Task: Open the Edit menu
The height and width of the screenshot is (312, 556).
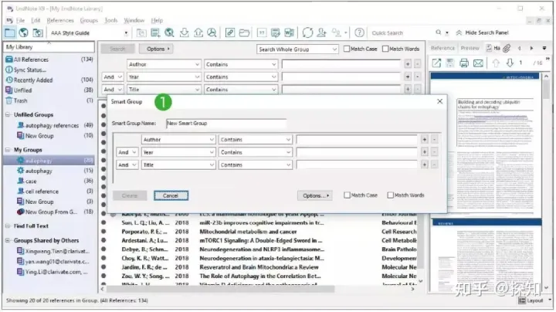Action: (36, 20)
